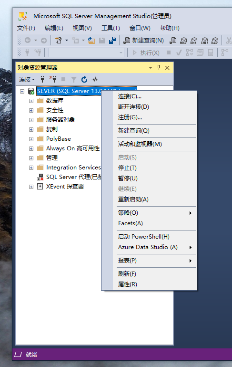This screenshot has height=367, width=232.
Task: Expand the Always On 高可用性 folder
Action: 31,148
